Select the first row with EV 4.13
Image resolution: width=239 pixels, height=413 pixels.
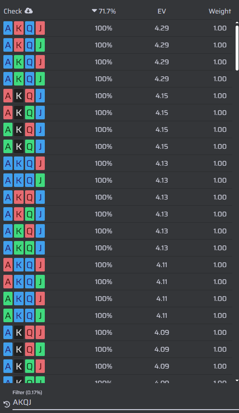point(118,163)
